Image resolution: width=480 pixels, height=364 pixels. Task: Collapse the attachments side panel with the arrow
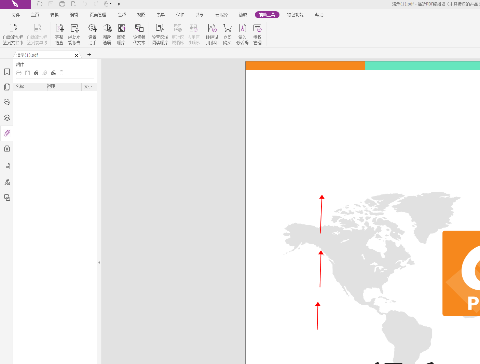click(99, 262)
